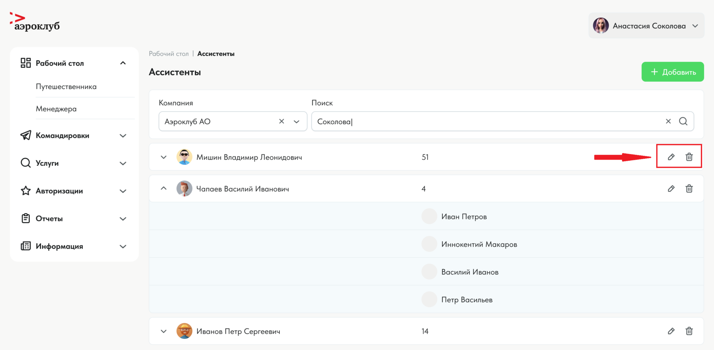Go to Рабочий стол breadcrumb link
714x350 pixels.
coord(169,54)
